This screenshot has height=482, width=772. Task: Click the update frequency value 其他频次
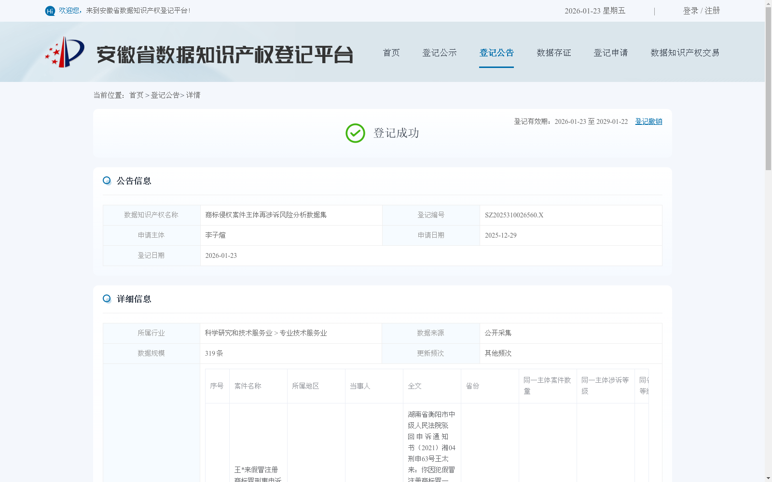[498, 353]
